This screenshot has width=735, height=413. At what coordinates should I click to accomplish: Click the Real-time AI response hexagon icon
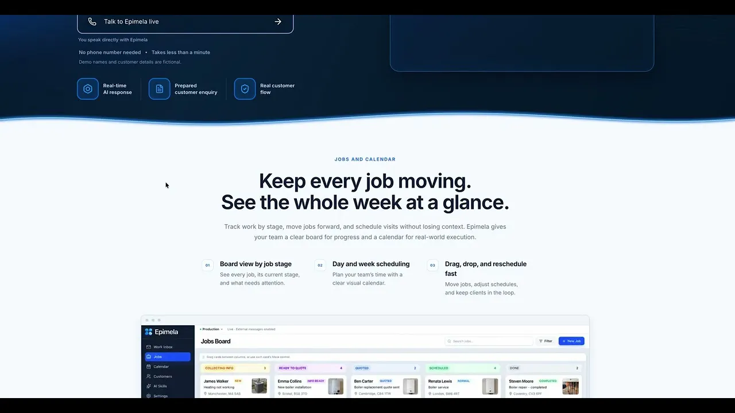click(88, 89)
